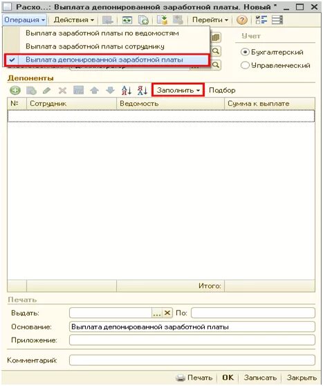Click the greyed structure icon before Перейти
The width and height of the screenshot is (323, 386).
178,20
